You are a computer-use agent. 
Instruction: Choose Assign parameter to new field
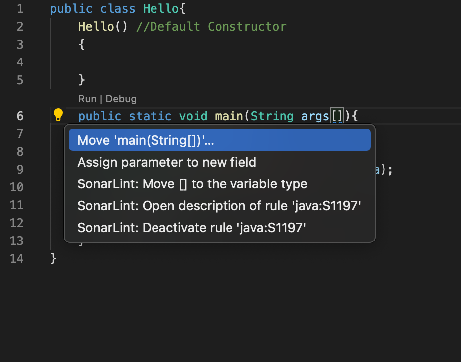click(x=220, y=162)
